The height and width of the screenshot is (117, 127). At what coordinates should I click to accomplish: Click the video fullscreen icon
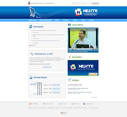tap(93, 49)
